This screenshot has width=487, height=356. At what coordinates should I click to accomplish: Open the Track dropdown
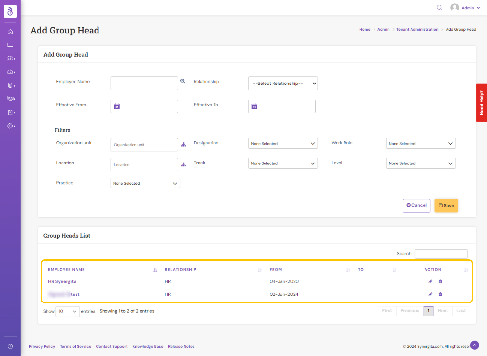click(283, 163)
